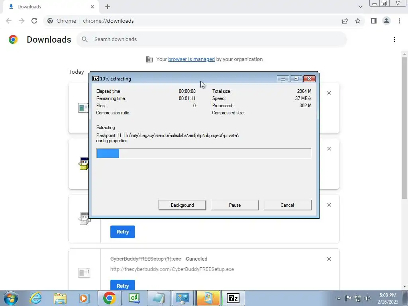The width and height of the screenshot is (408, 306).
Task: Remove the first download entry
Action: point(329,93)
